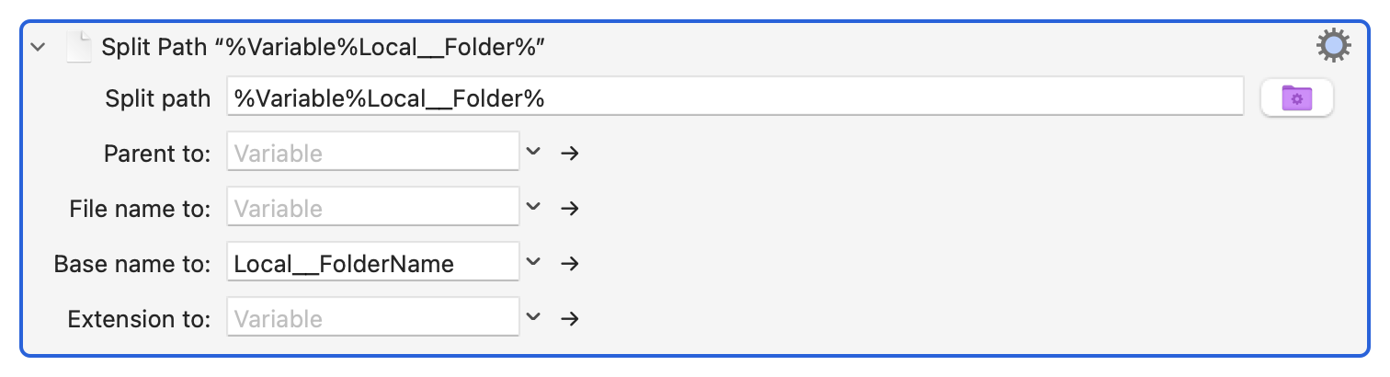Click the arrow next to File name to

pos(569,208)
